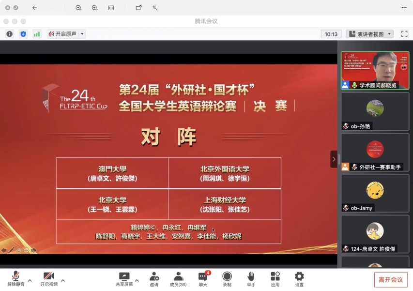Open the 应用 apps panel

coord(275,279)
